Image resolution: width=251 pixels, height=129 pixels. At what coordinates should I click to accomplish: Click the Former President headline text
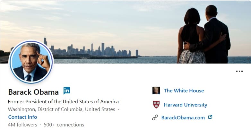63,102
